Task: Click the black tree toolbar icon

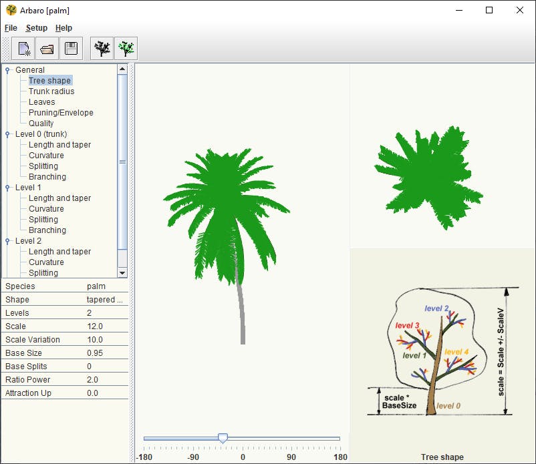Action: tap(102, 49)
